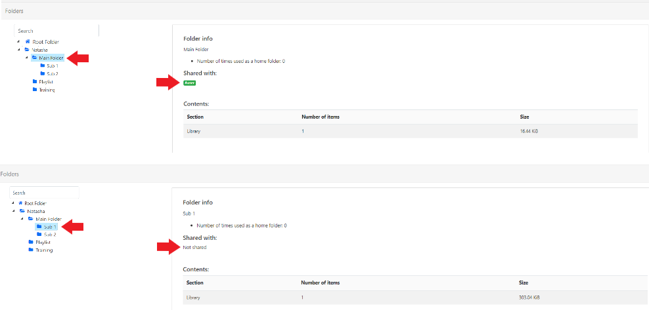Click the Root Folder home icon in upper tree
This screenshot has width=649, height=310.
28,41
